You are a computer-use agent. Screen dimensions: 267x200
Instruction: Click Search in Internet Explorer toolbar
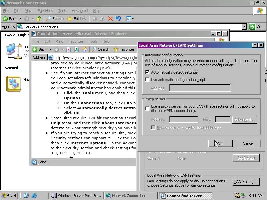(101, 49)
